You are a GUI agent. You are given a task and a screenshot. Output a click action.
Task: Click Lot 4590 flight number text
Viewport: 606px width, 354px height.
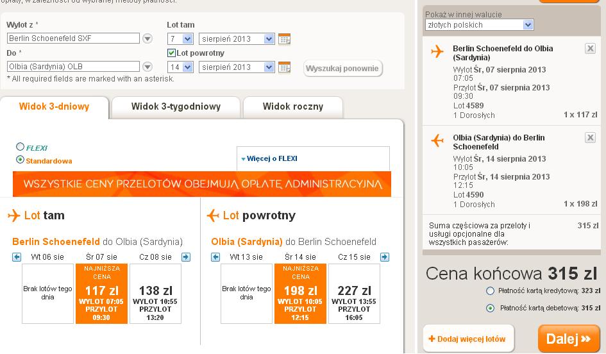[468, 195]
